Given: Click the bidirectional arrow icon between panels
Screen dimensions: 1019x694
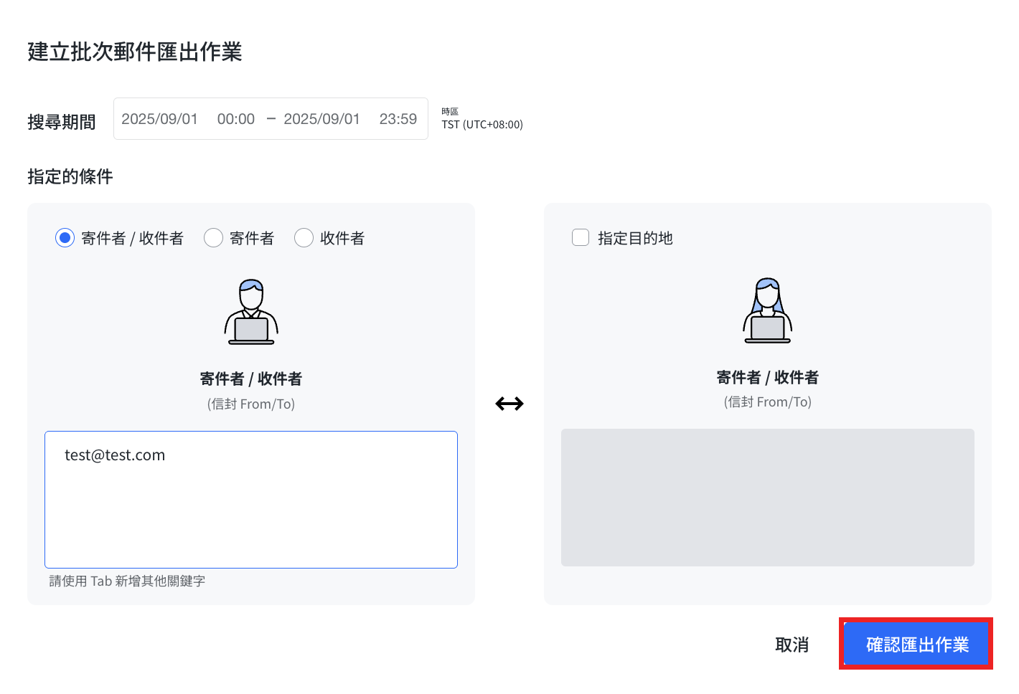Looking at the screenshot, I should click(510, 404).
